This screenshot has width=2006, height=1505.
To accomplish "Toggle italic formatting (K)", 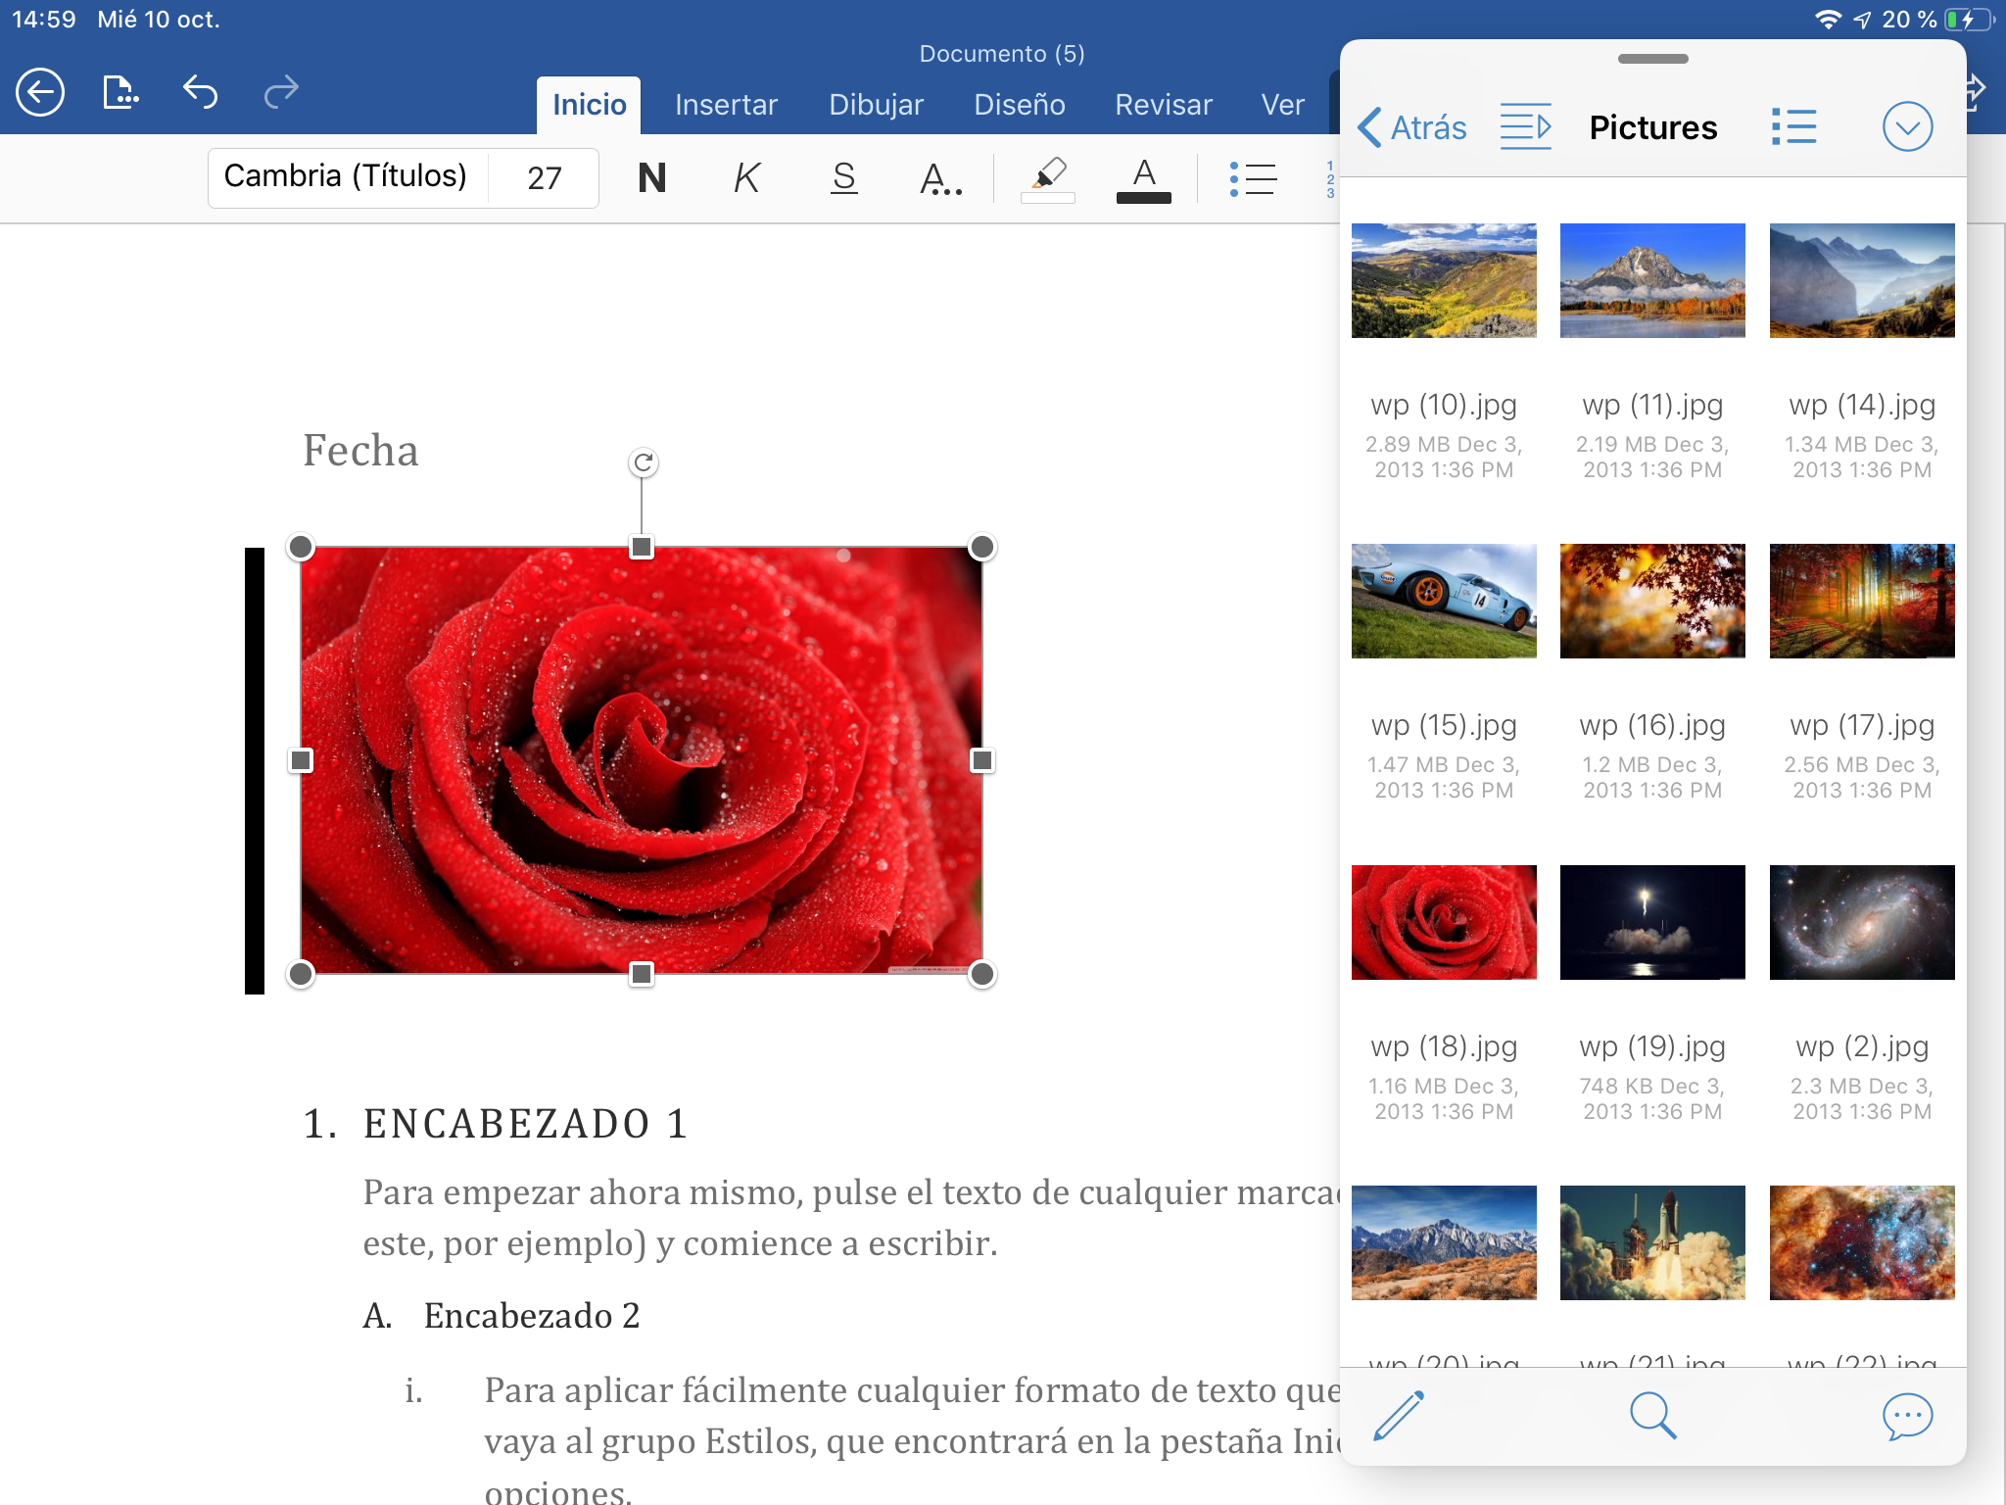I will click(746, 178).
